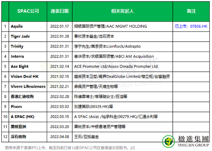
Task: Click the Ying Jin Group logo emblem
Action: pyautogui.click(x=169, y=142)
